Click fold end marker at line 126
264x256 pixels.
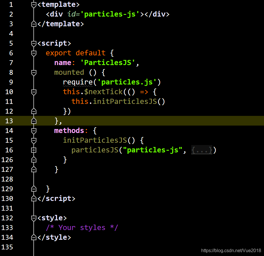click(34, 160)
